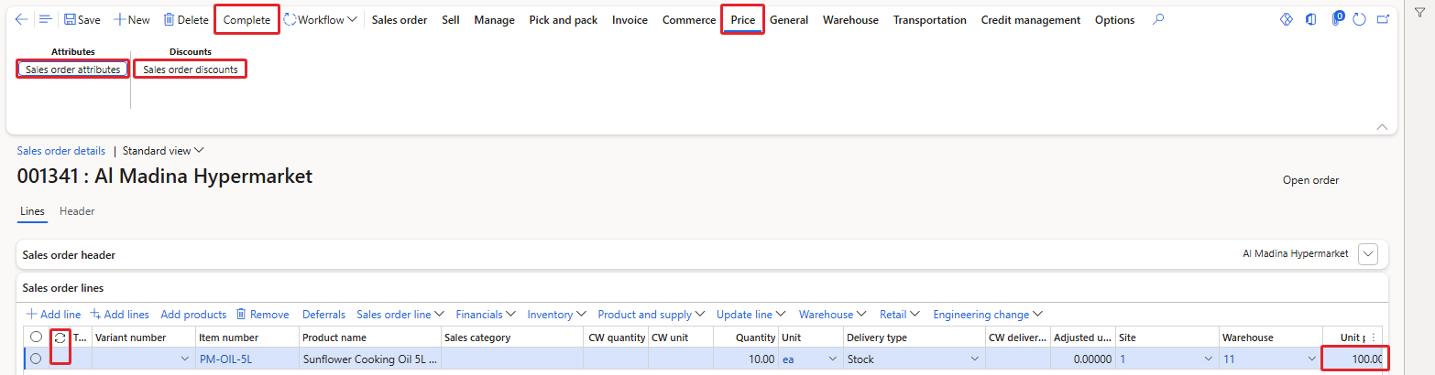Expand the Sales order header section
This screenshot has width=1435, height=375.
tap(1368, 254)
